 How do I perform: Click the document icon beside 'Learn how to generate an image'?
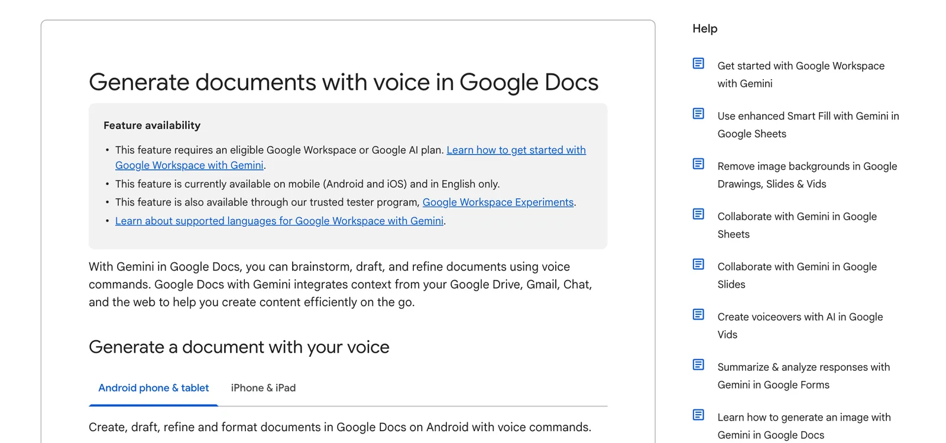pyautogui.click(x=698, y=415)
